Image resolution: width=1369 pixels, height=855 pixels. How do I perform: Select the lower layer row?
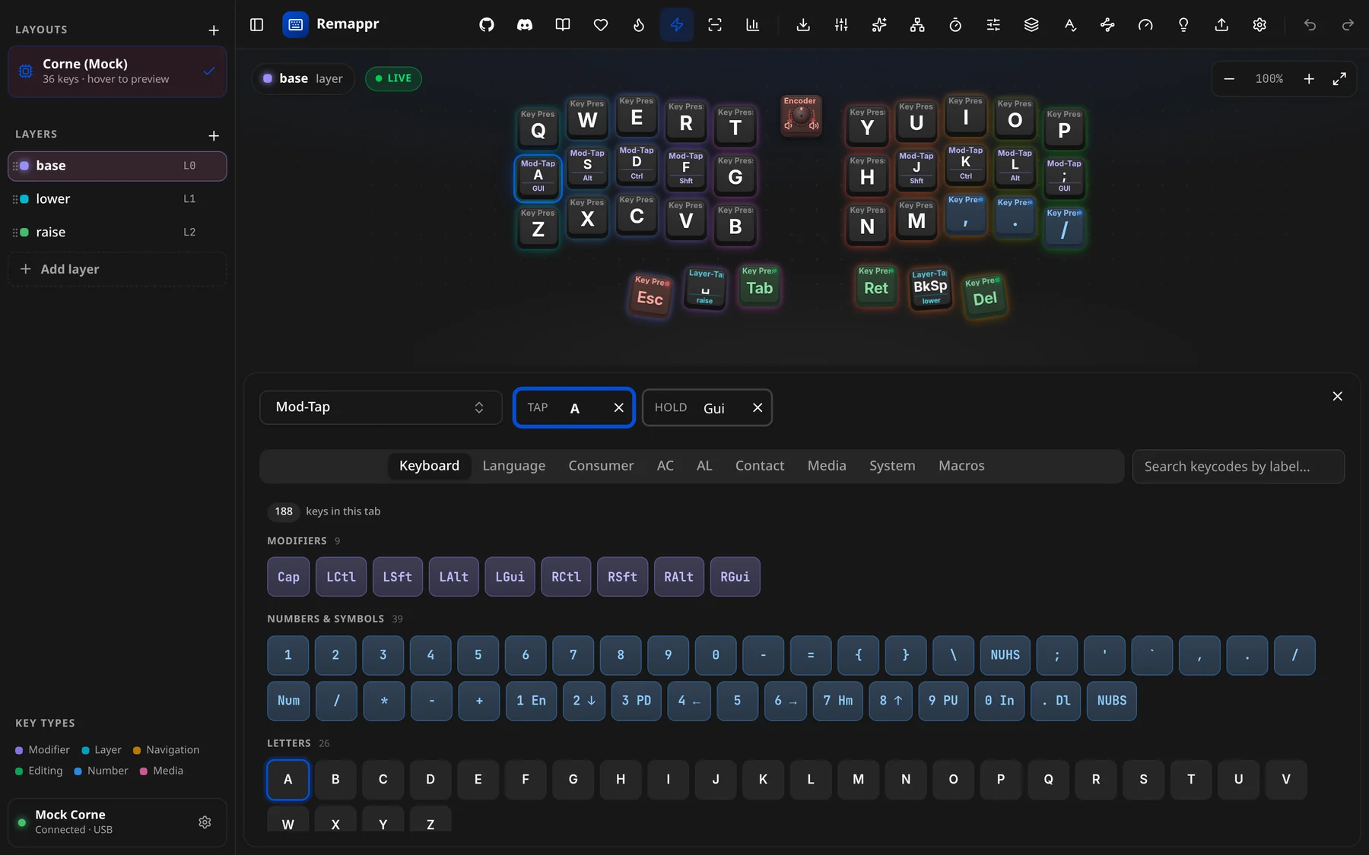(x=117, y=199)
